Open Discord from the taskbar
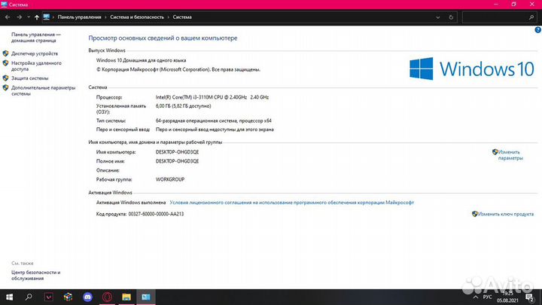 coord(87,297)
